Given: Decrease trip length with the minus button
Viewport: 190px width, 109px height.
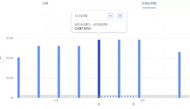Looking at the screenshot, I should 110,16.
